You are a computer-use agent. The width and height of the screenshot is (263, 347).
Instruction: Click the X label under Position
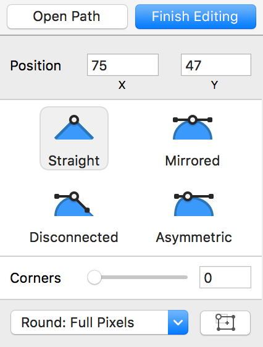point(122,85)
